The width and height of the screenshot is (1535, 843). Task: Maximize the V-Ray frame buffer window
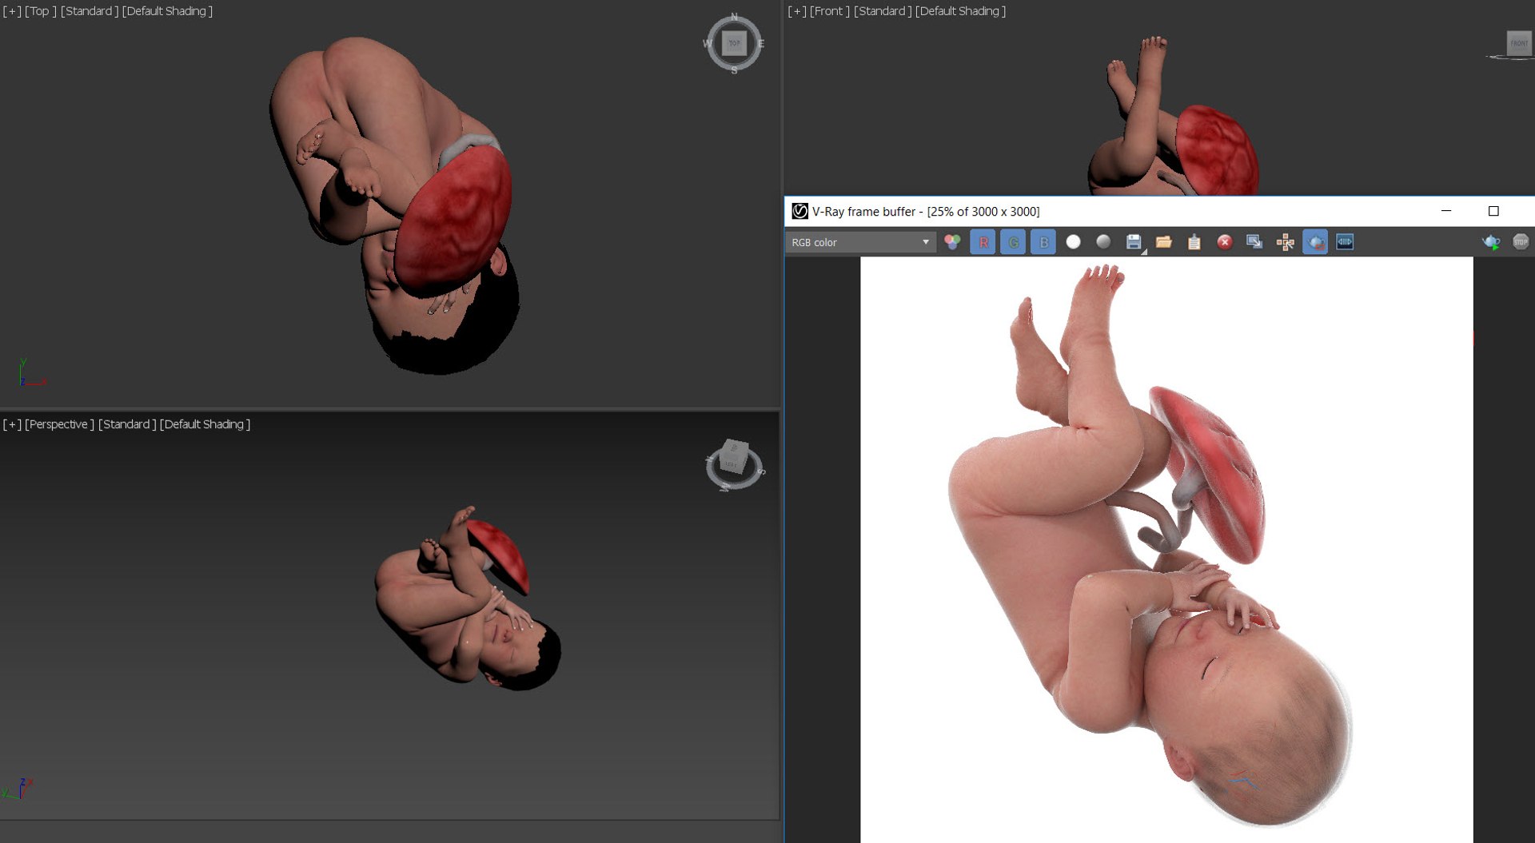pyautogui.click(x=1493, y=211)
